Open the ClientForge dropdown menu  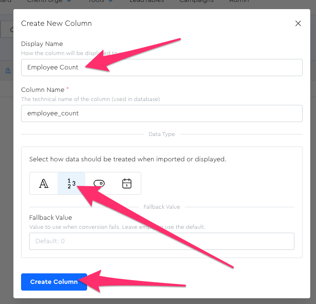pyautogui.click(x=48, y=1)
